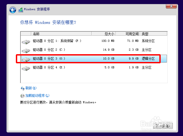Click the 9.9 GB free space value

pyautogui.click(x=134, y=58)
